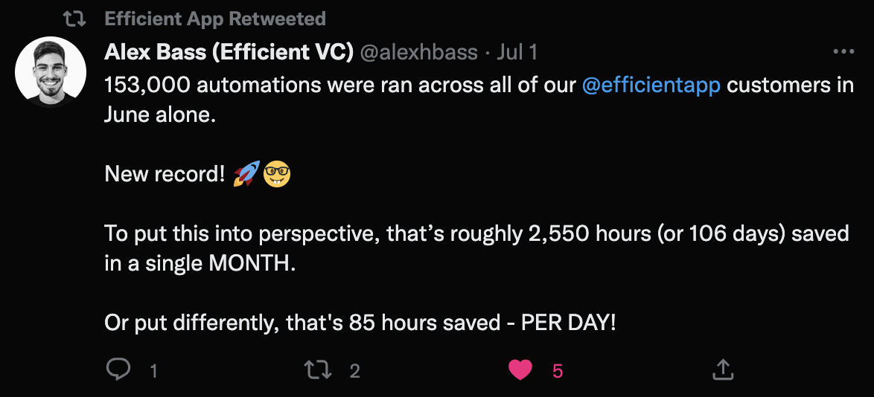Open the Efficient App Retweeted link

point(215,19)
